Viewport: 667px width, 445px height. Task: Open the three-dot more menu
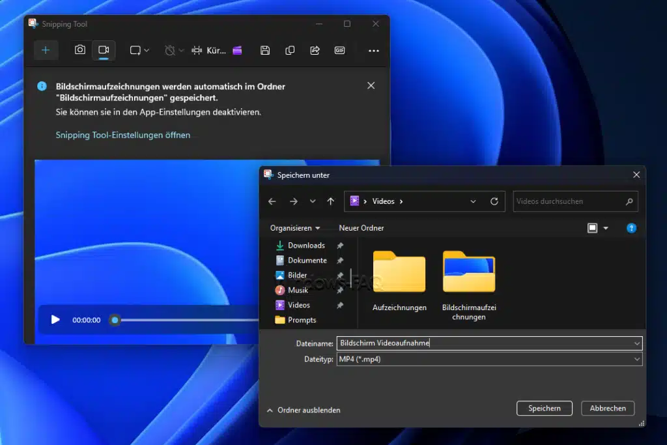pyautogui.click(x=373, y=51)
